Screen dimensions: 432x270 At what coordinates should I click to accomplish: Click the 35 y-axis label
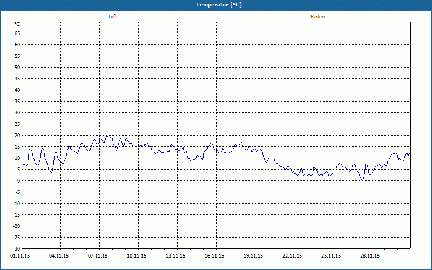click(x=17, y=102)
